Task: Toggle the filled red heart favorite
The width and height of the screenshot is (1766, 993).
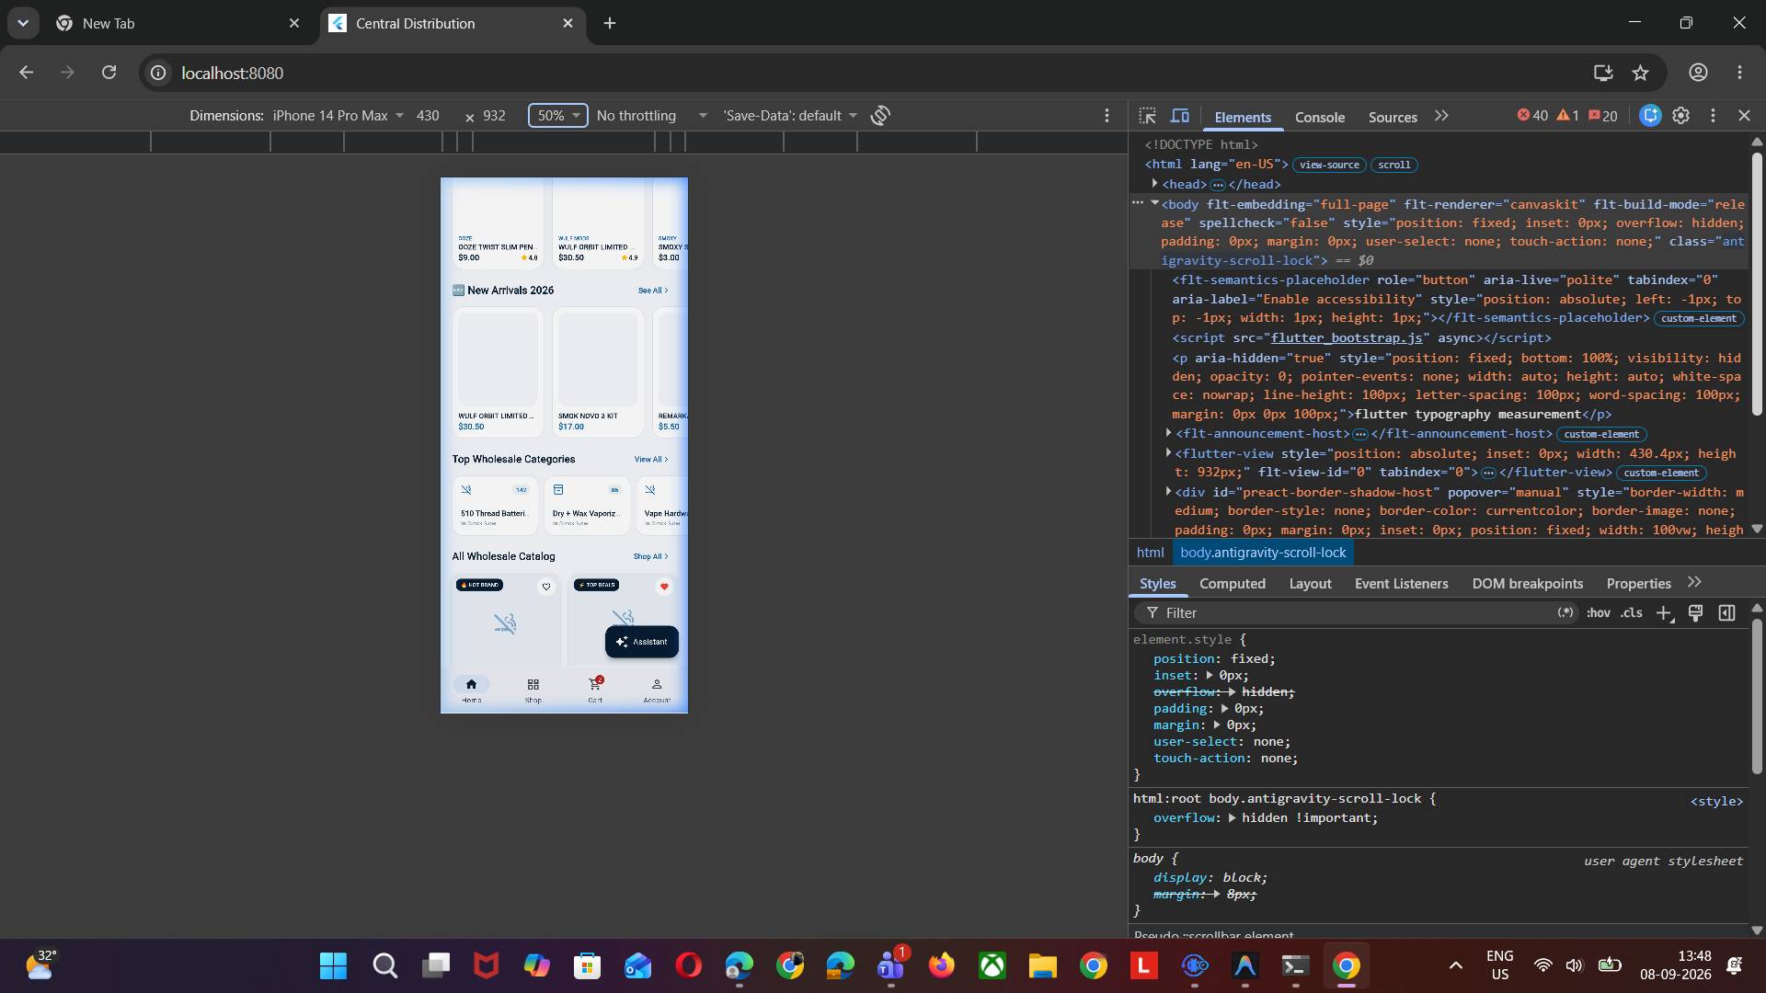Action: [664, 587]
